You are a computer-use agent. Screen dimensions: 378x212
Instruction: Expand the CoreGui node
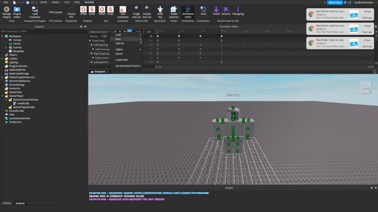2,59
